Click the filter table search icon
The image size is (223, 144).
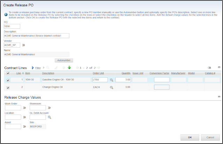click(x=48, y=68)
